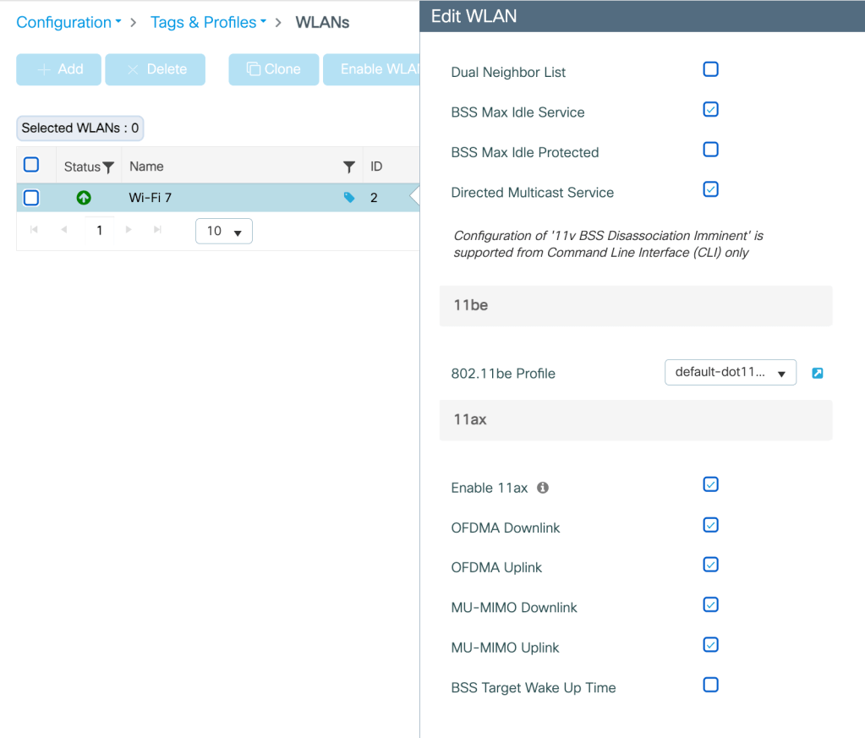Click page number 1 in pagination
The image size is (865, 738).
(100, 230)
